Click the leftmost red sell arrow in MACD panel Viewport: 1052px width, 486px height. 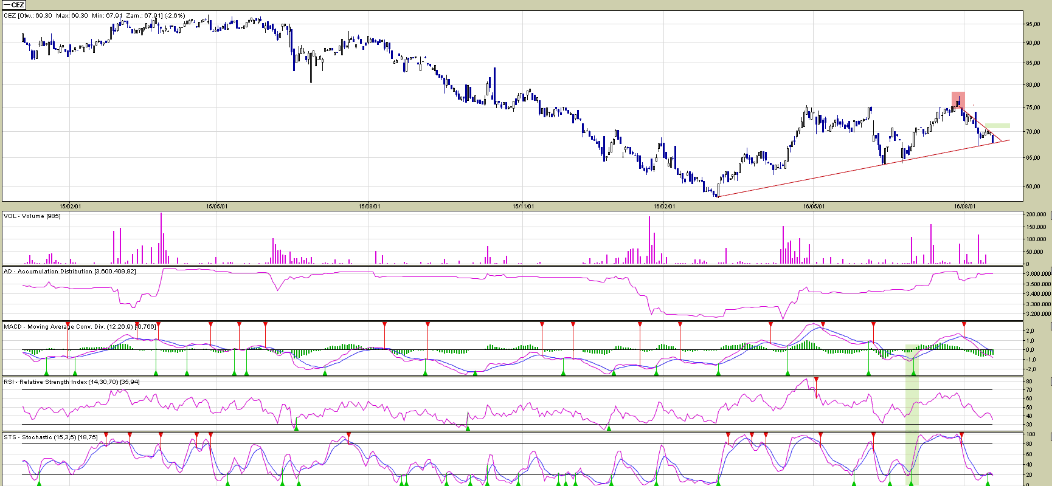68,324
